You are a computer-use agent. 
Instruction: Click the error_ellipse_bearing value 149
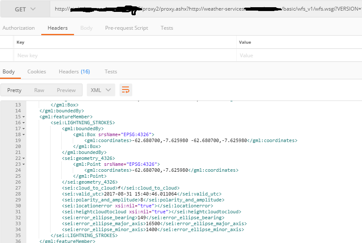142,218
